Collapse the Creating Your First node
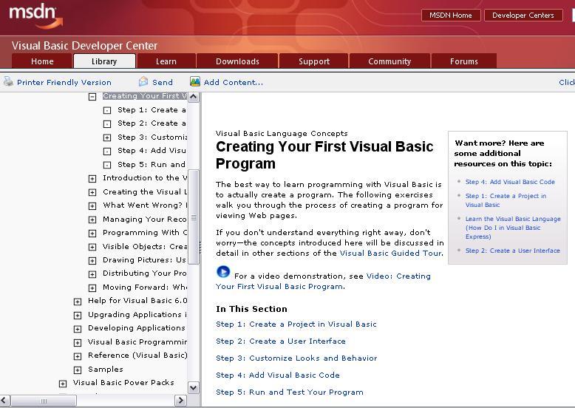Viewport: 575px width, 408px height. coord(92,97)
